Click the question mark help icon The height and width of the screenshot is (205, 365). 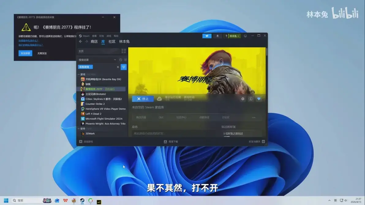tap(226, 36)
